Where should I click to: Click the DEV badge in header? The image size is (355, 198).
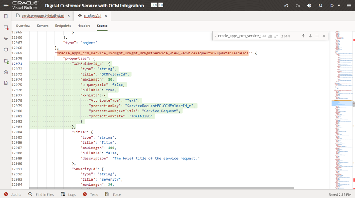(x=154, y=5)
